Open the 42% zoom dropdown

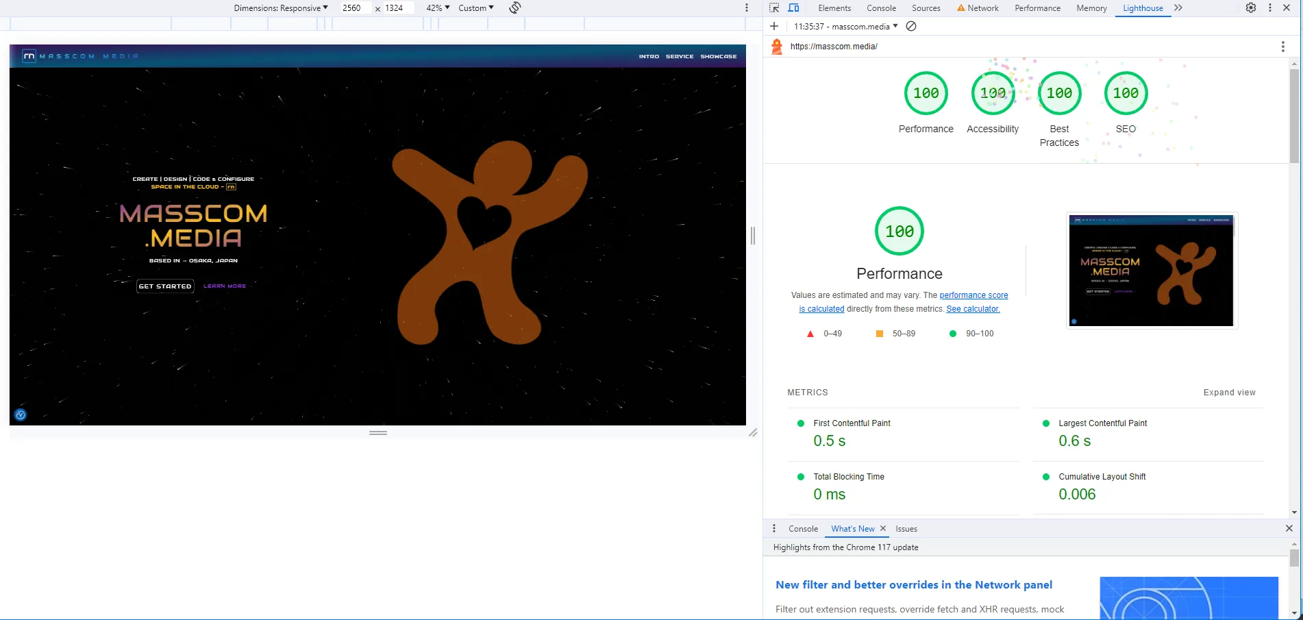438,8
